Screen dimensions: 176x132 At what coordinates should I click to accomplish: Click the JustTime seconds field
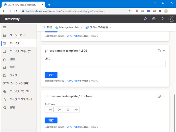click(67, 109)
